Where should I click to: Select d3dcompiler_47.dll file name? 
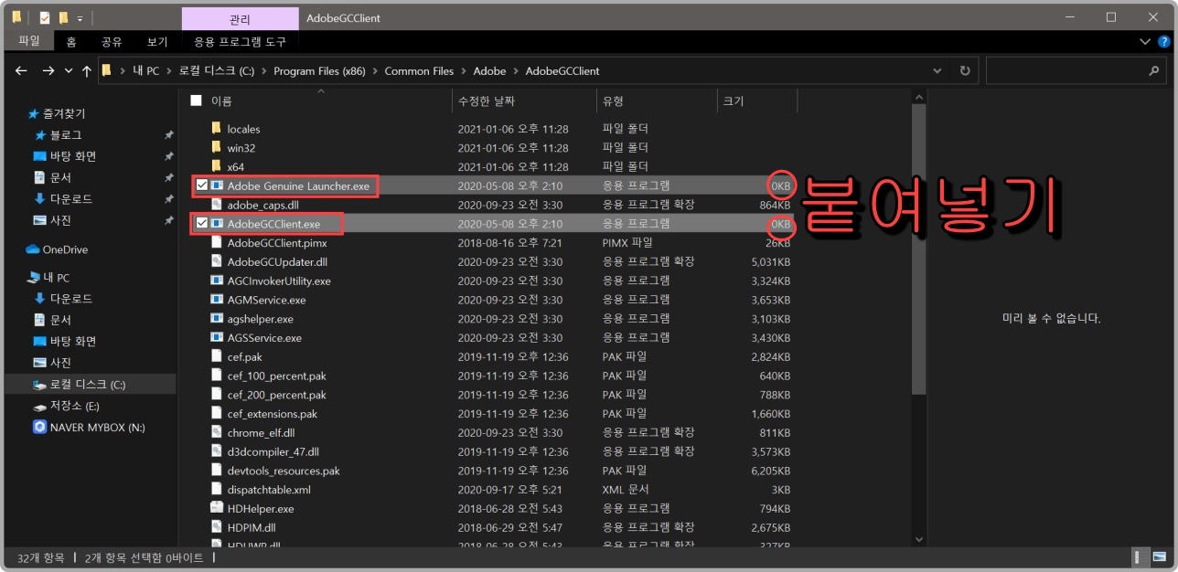(273, 452)
